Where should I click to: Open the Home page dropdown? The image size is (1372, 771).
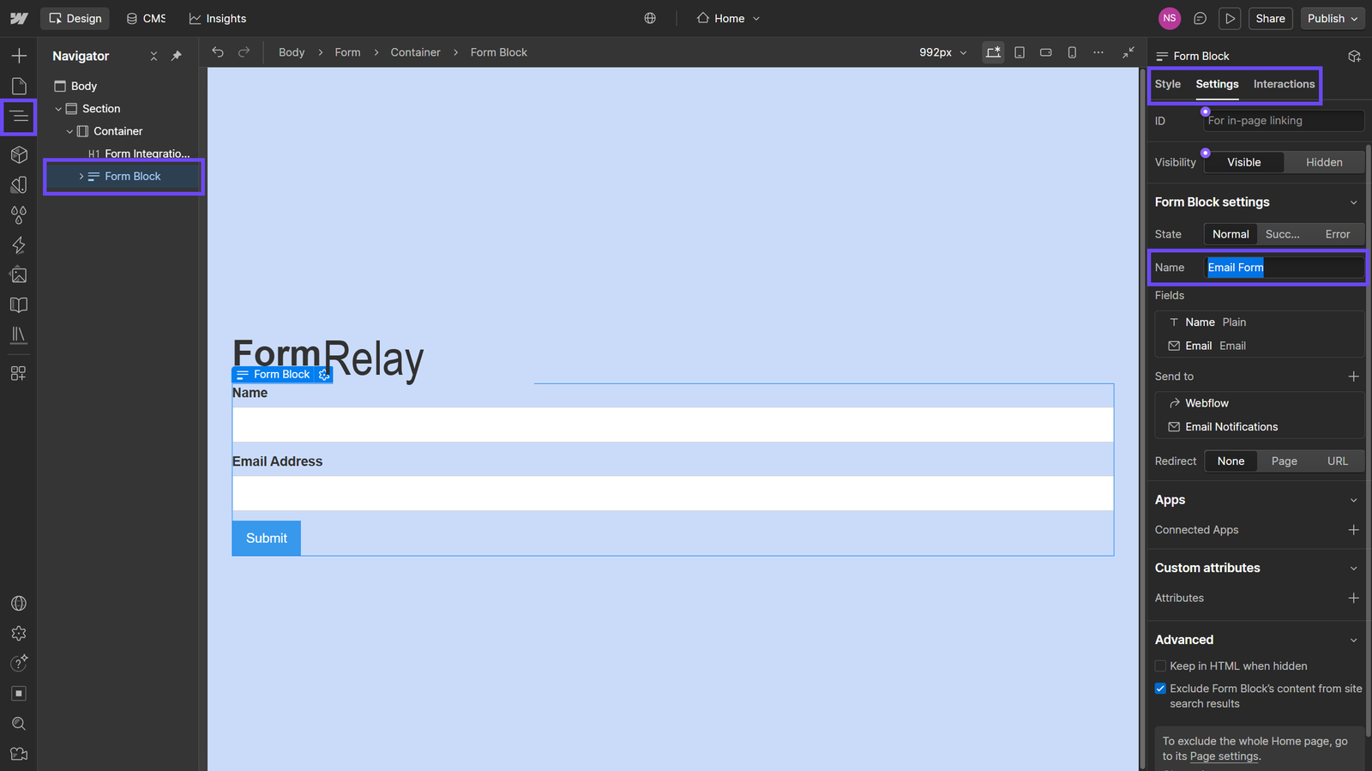tap(728, 18)
